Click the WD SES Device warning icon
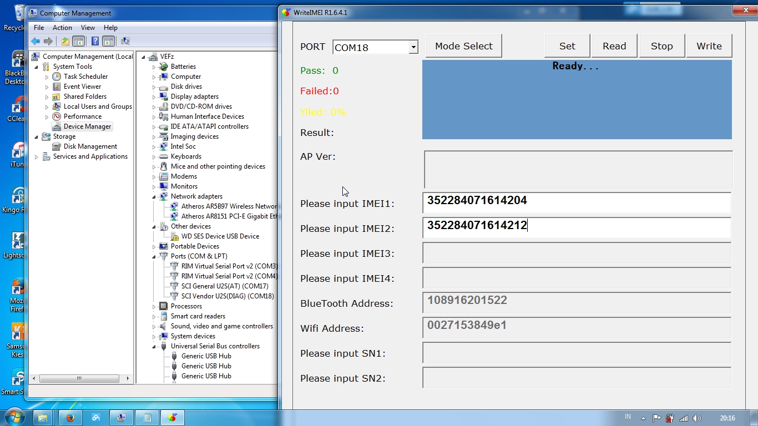 pyautogui.click(x=174, y=236)
